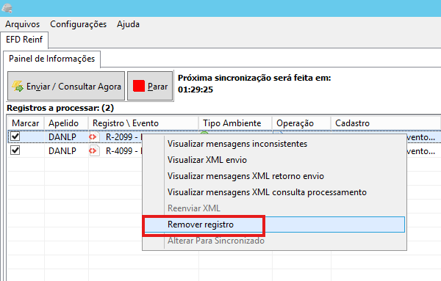Sort by the Marcar column header
The width and height of the screenshot is (441, 281).
pos(26,123)
